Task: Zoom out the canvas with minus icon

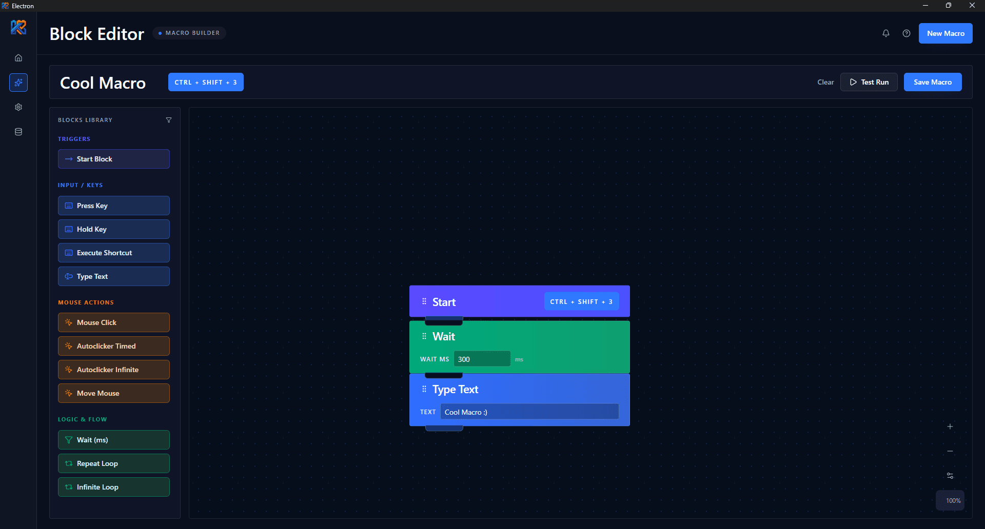Action: pyautogui.click(x=950, y=451)
